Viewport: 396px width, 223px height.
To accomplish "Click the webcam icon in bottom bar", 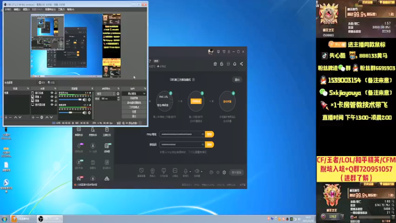I will click(x=152, y=171).
